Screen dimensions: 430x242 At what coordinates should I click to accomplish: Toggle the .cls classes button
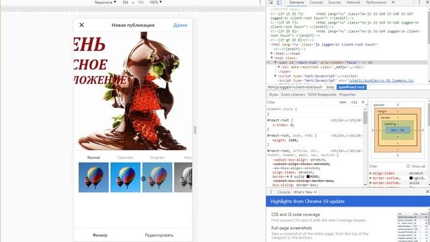point(354,102)
